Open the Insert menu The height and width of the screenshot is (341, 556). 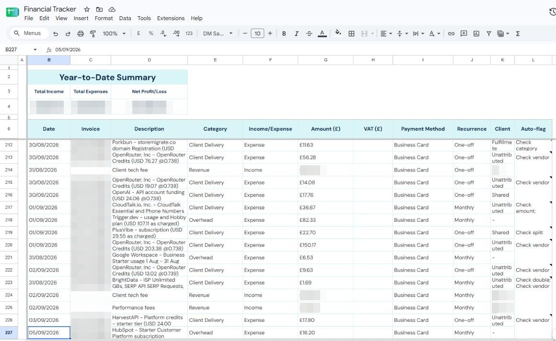(x=81, y=18)
